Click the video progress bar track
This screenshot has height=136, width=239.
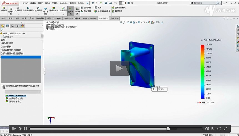[111, 129]
